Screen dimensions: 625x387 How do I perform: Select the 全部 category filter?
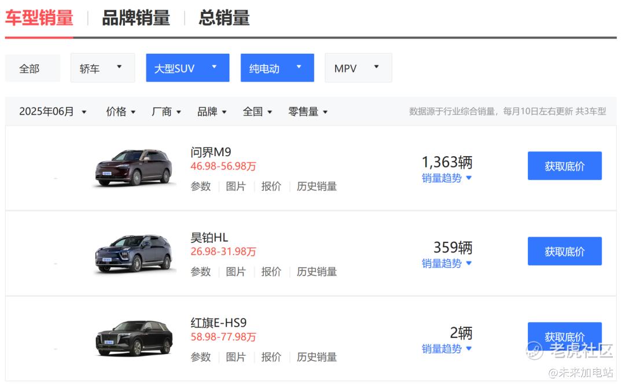click(32, 68)
